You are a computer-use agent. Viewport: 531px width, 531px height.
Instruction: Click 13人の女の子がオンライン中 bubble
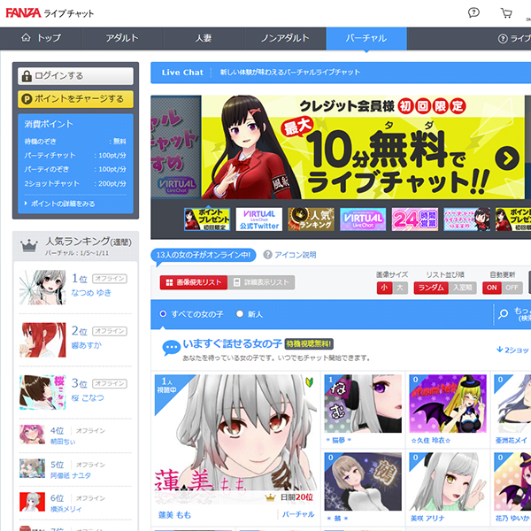pyautogui.click(x=204, y=256)
